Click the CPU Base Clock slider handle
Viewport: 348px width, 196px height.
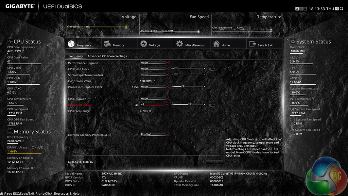tap(176, 68)
